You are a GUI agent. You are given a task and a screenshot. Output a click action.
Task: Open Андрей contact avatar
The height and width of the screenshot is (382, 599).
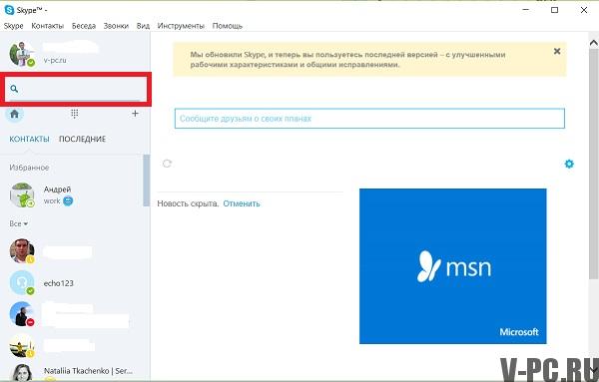tap(22, 195)
